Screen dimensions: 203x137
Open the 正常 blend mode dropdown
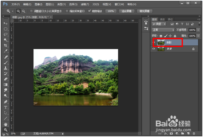click(163, 30)
